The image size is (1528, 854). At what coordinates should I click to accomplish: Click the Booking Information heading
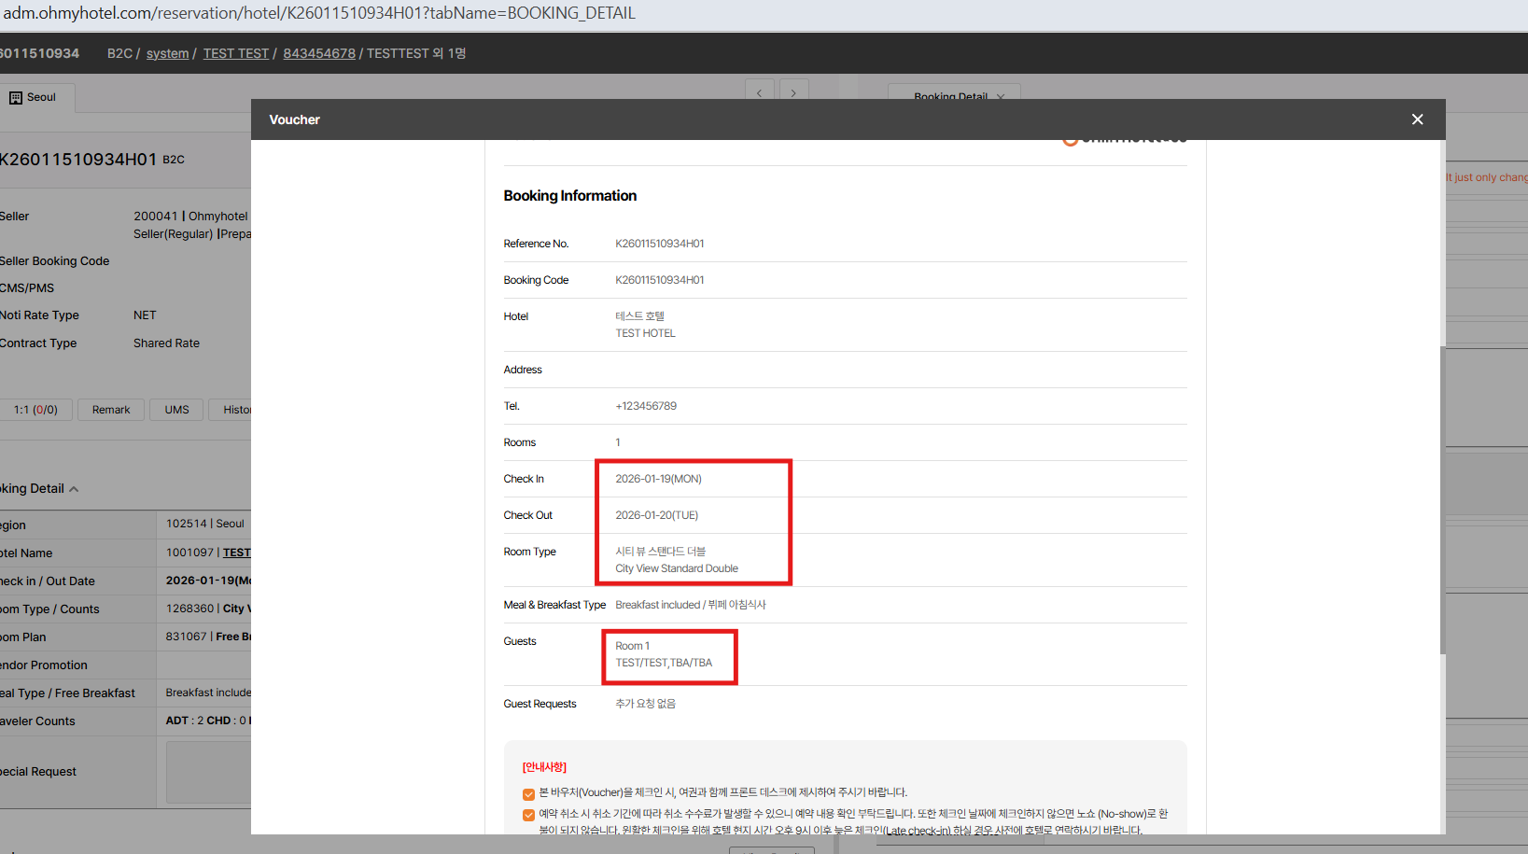(570, 196)
